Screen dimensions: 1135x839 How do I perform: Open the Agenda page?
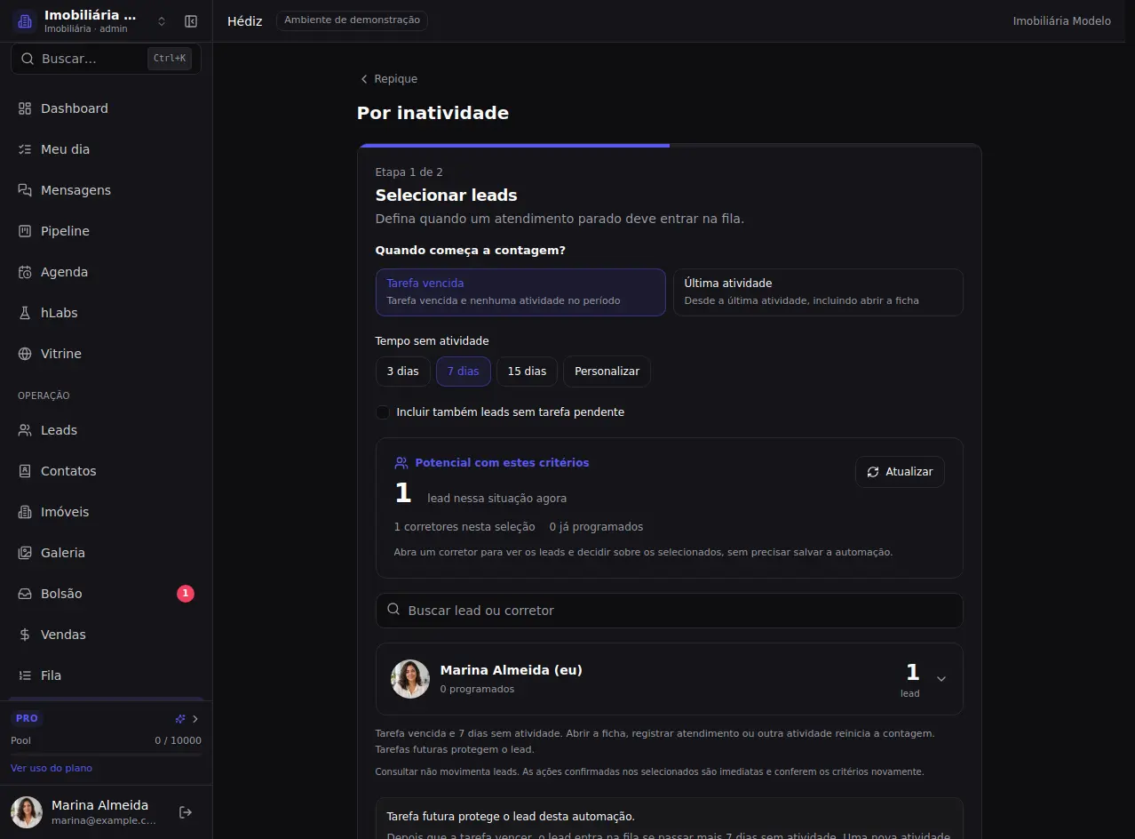click(106, 272)
